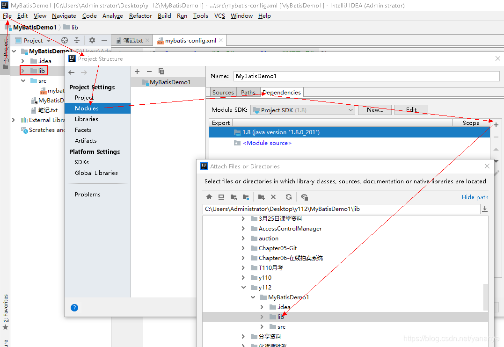Collapse the y112 folder in file chooser
Viewport: 504px width, 347px height.
(244, 287)
